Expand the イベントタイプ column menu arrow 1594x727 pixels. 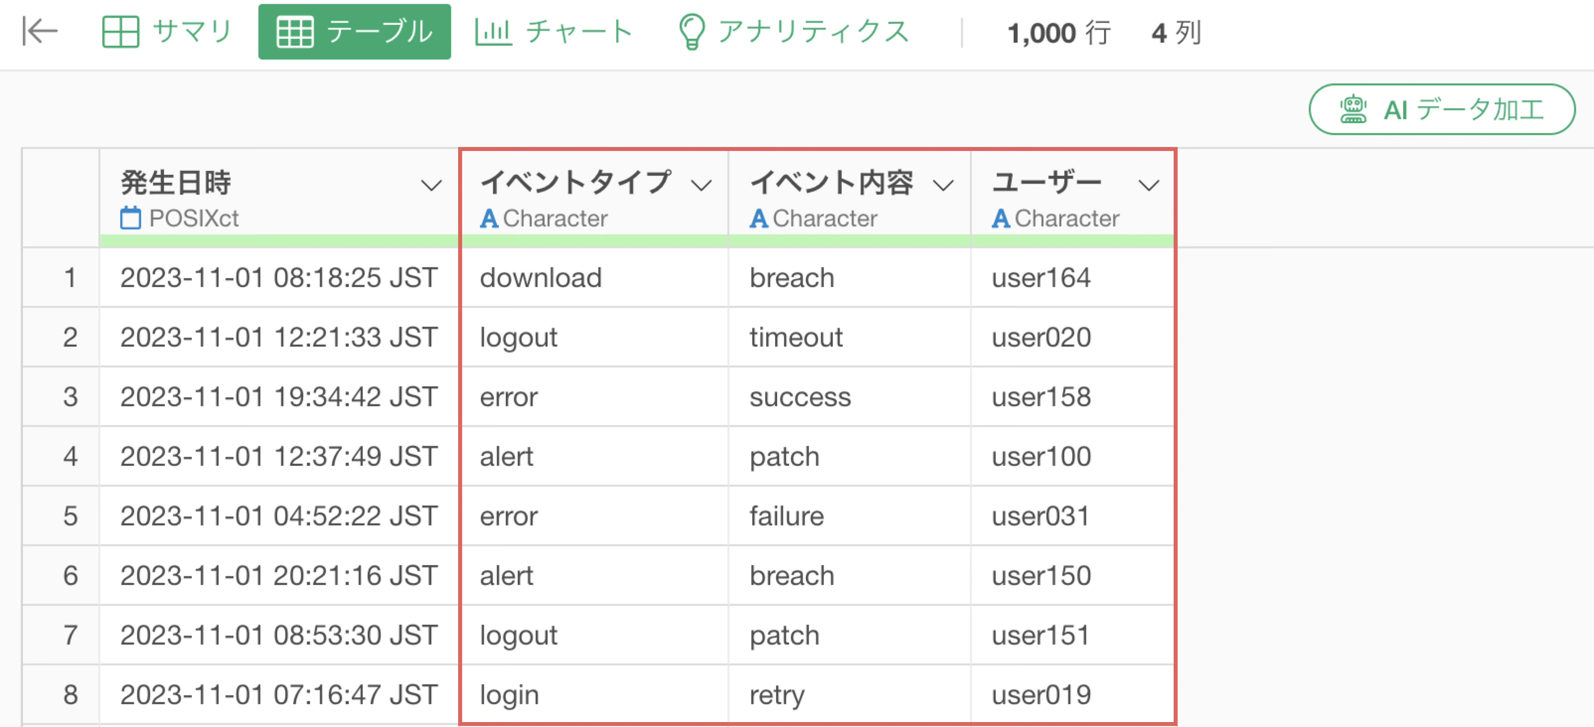coord(701,185)
